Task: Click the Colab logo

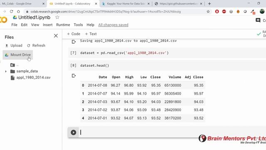Action: (x=3, y=20)
